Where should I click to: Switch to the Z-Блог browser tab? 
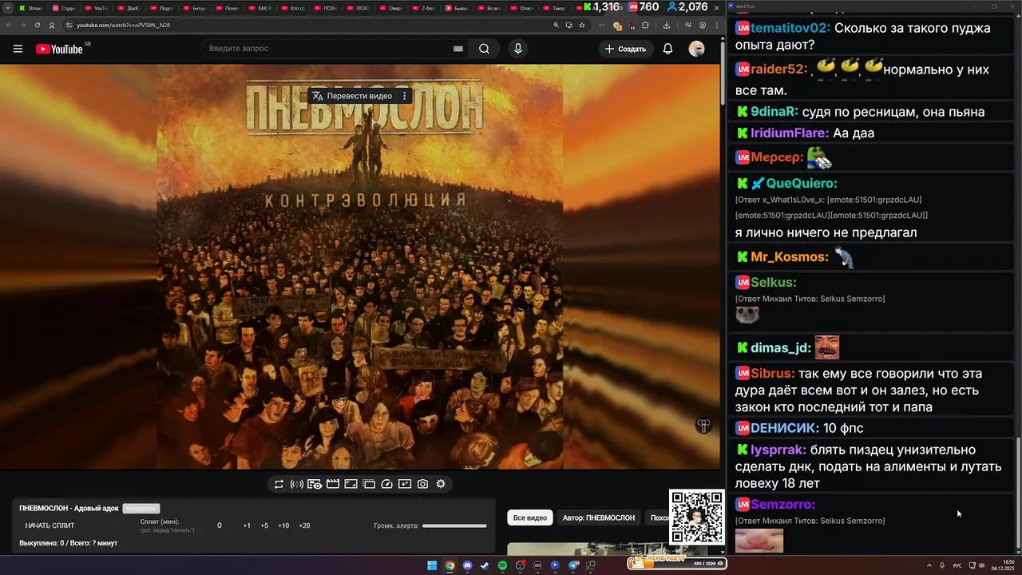pyautogui.click(x=425, y=8)
